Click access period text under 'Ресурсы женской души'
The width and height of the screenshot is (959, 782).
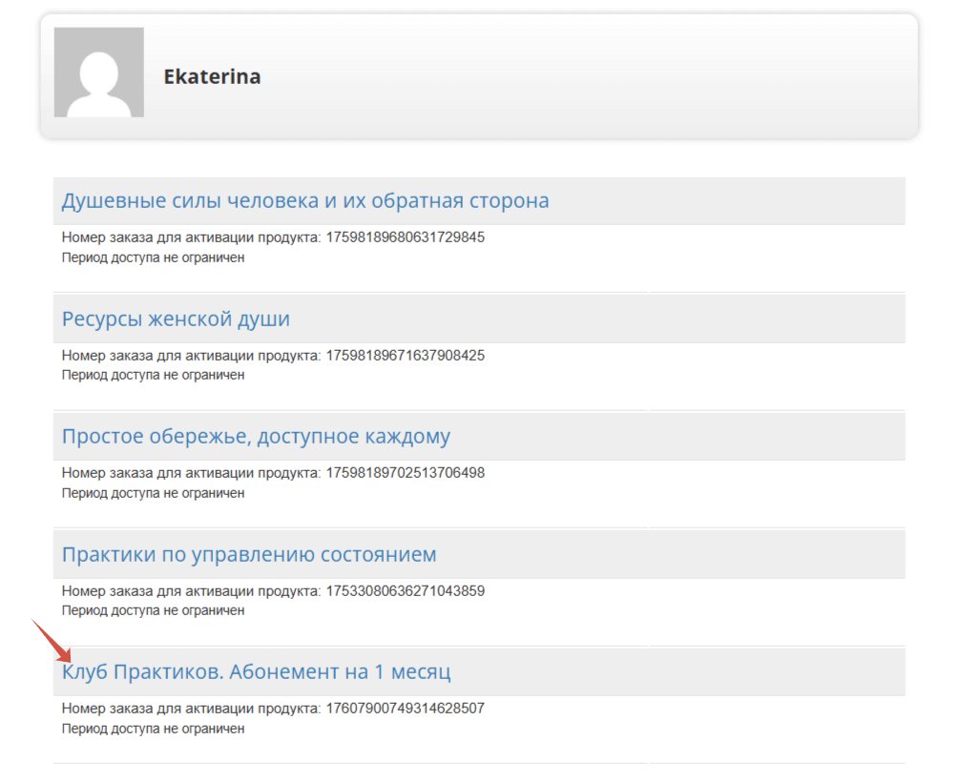click(x=153, y=375)
